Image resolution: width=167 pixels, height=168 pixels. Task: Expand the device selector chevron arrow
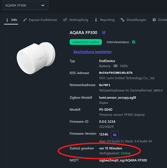(x=43, y=5)
